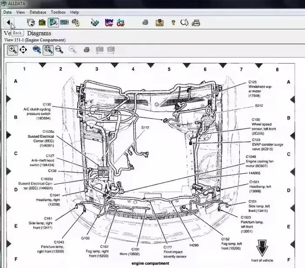Click the head-with-gears icon in main toolbar

click(31, 23)
